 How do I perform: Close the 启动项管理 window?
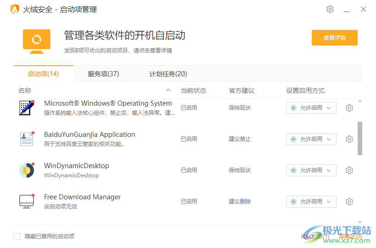click(x=363, y=9)
